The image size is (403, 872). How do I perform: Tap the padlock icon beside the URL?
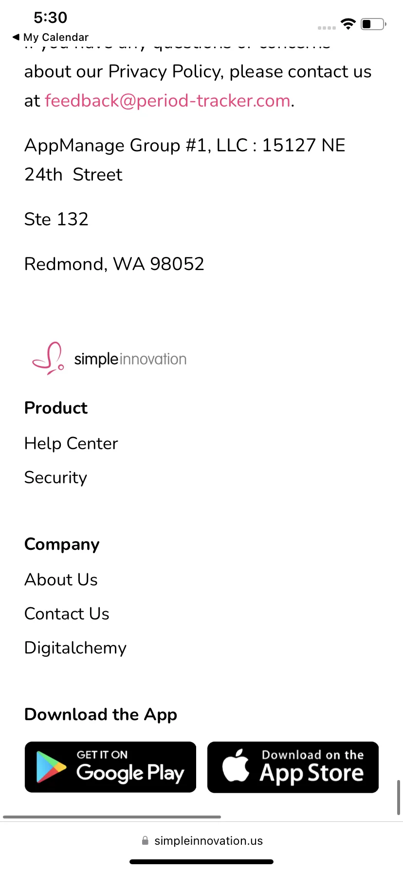(x=145, y=840)
